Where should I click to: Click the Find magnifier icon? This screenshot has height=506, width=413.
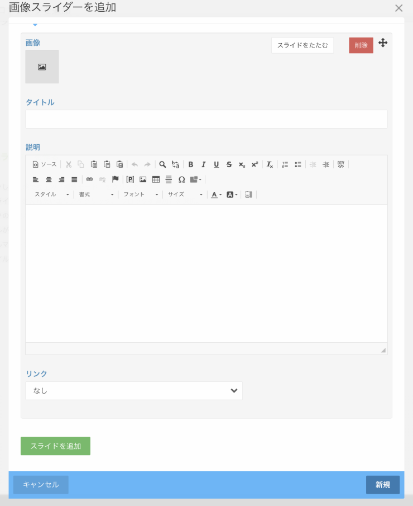(162, 164)
